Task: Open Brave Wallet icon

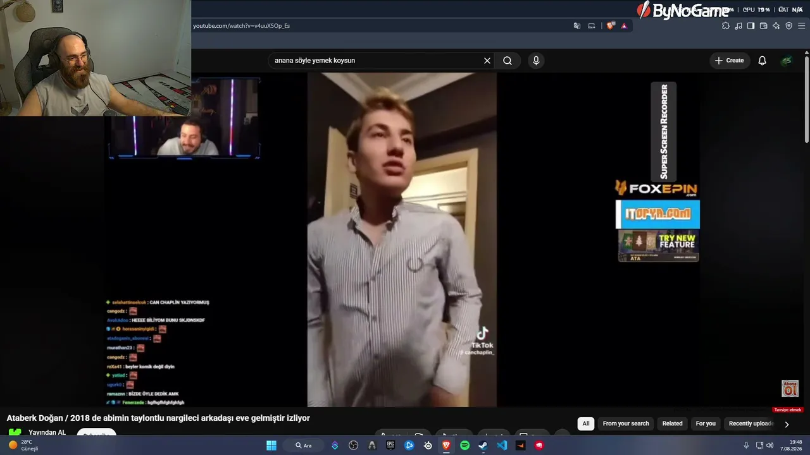Action: [763, 26]
